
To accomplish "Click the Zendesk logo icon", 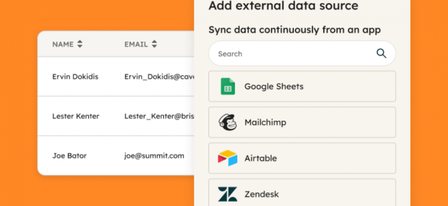I will coord(227,194).
